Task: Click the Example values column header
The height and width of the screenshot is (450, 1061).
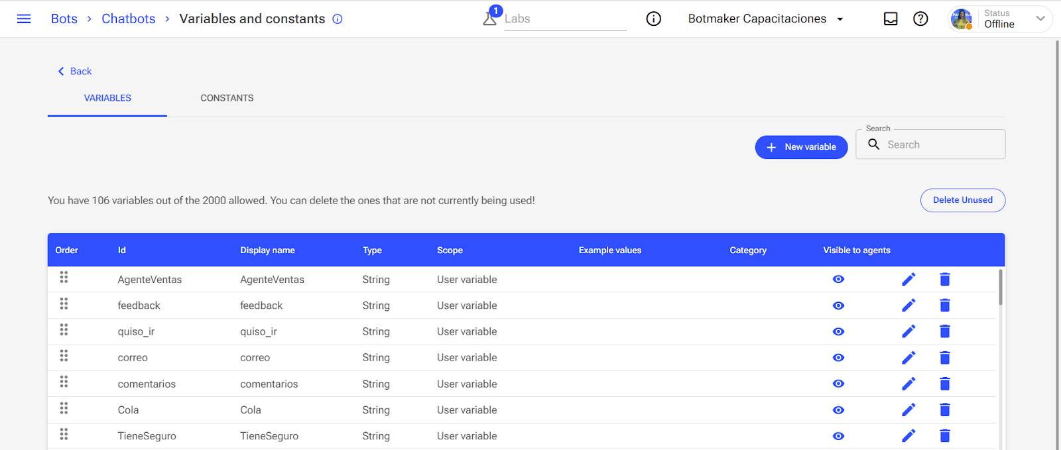Action: point(610,250)
